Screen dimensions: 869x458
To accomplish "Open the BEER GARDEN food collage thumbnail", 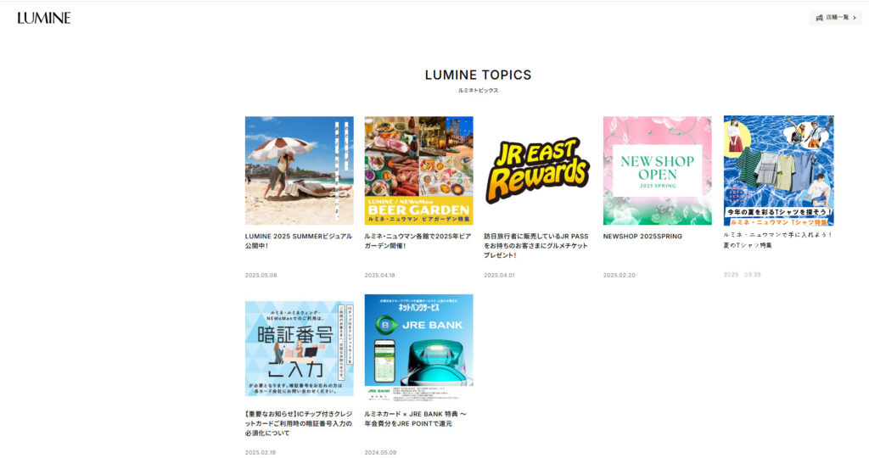I will pyautogui.click(x=419, y=170).
